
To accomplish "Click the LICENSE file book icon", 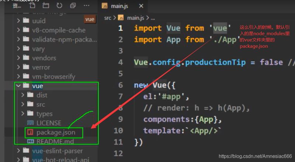I will pyautogui.click(x=31, y=123).
